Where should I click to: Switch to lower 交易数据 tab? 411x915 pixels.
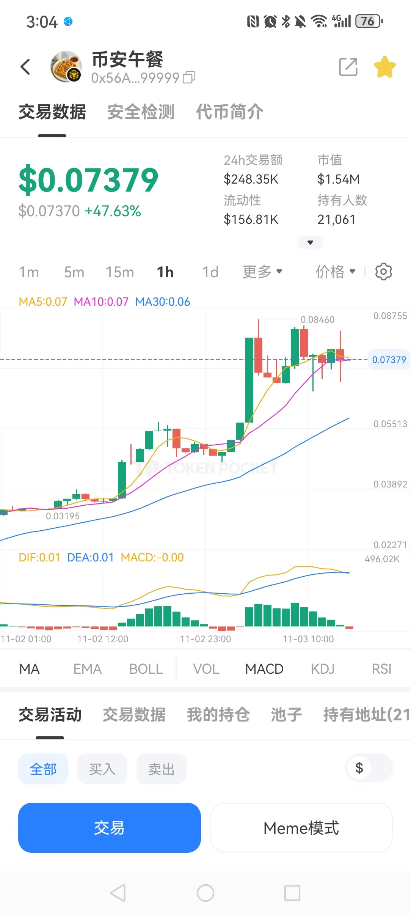tap(134, 715)
